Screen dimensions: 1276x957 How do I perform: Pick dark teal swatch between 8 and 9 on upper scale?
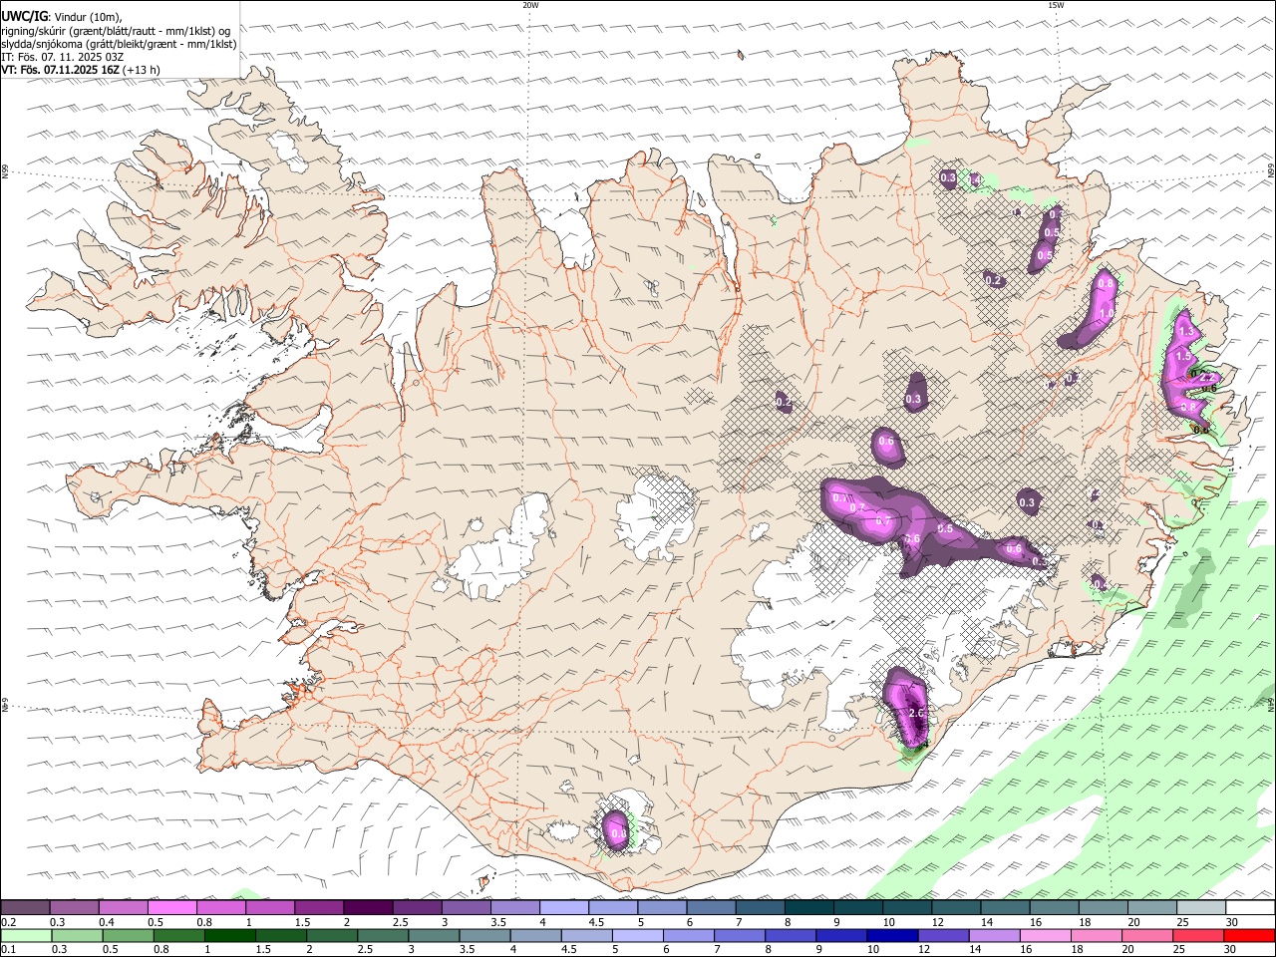coord(808,908)
